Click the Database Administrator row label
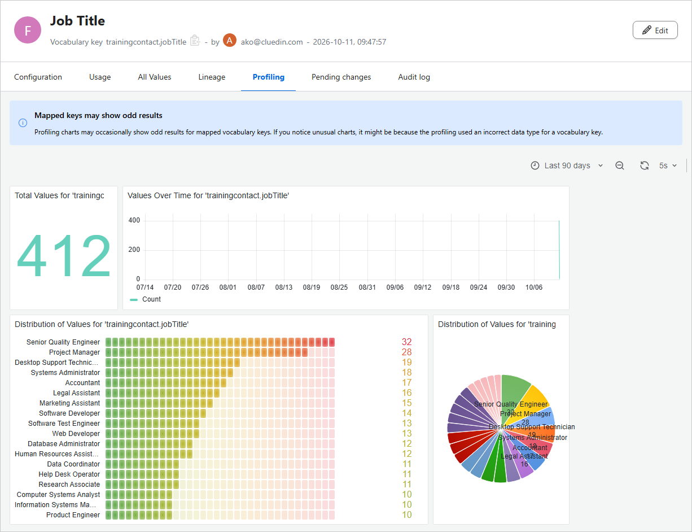 64,444
